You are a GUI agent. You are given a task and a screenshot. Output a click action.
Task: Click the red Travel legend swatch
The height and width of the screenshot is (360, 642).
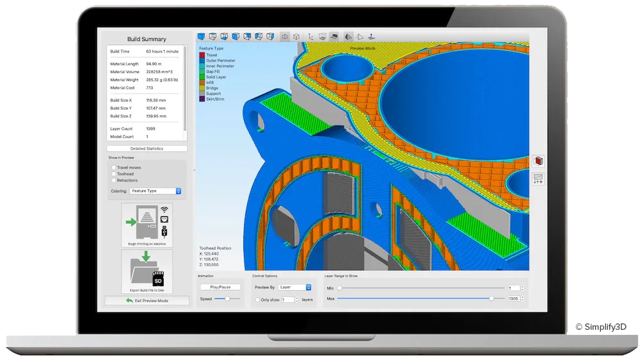[202, 55]
